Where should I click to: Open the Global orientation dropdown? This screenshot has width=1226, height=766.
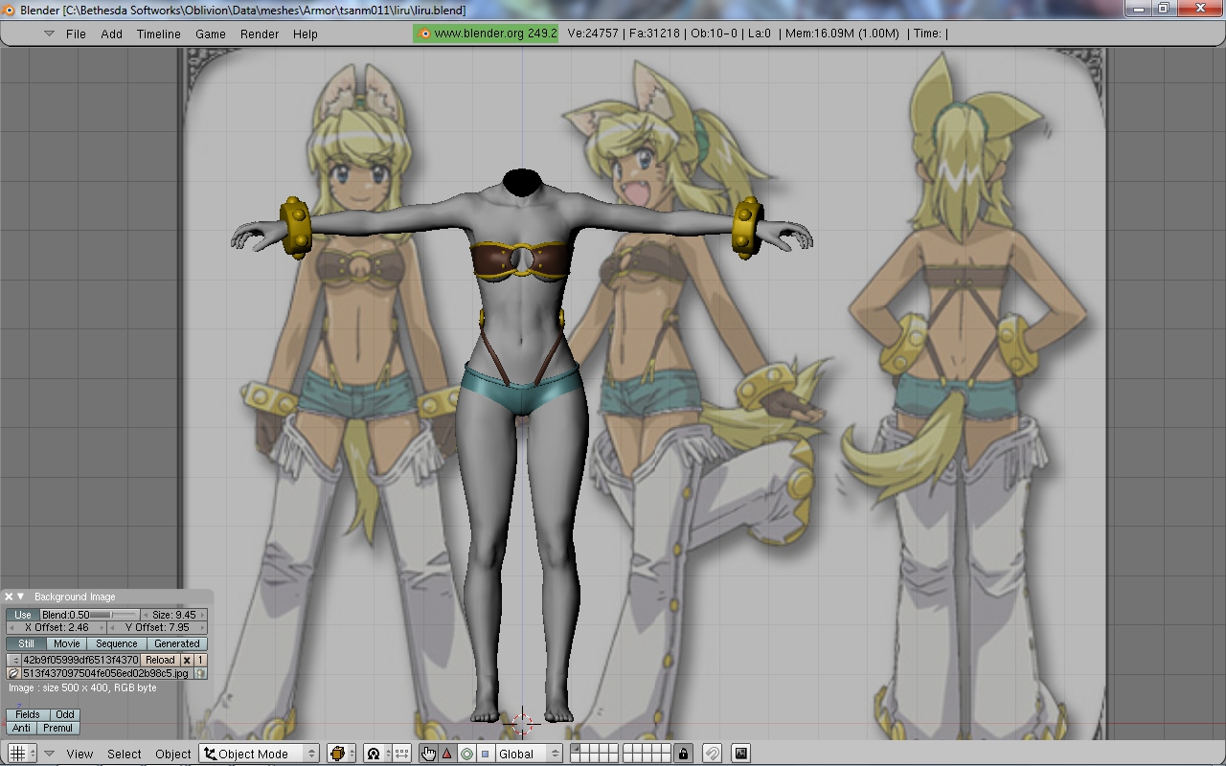click(527, 754)
